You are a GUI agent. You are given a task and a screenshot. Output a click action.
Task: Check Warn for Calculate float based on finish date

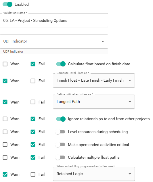[5, 64]
